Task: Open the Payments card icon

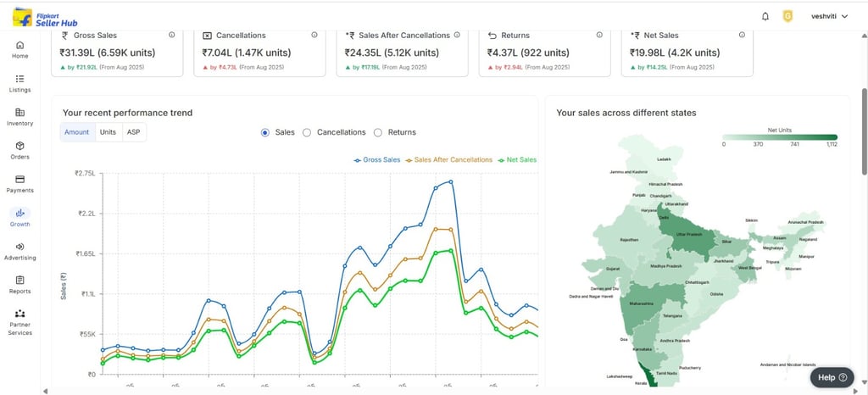Action: pos(20,180)
